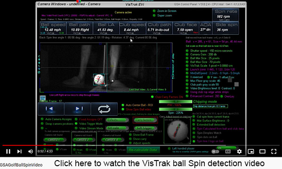The width and height of the screenshot is (282, 169).
Task: Open YouTube player settings gear
Action: click(239, 152)
